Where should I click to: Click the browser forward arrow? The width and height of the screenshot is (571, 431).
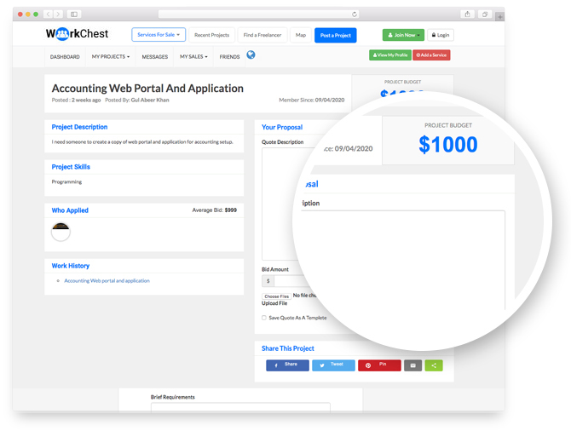tap(58, 14)
